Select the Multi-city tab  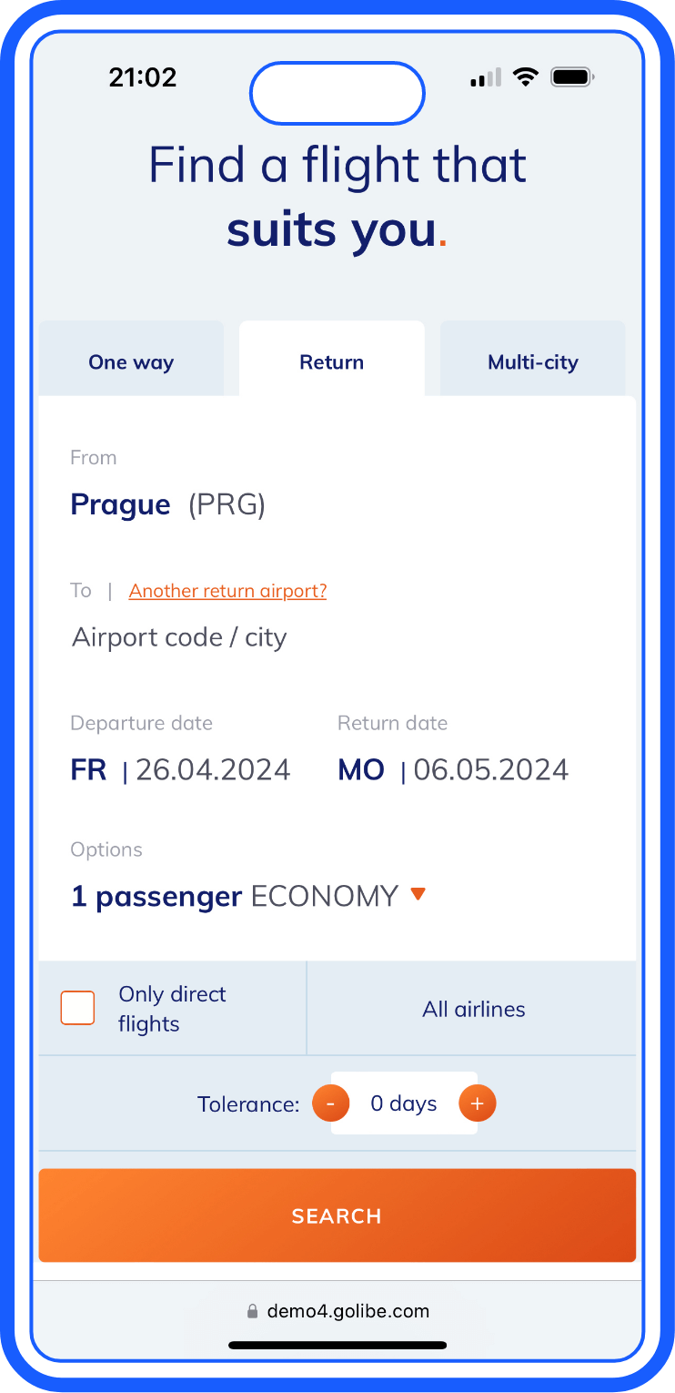pos(533,362)
